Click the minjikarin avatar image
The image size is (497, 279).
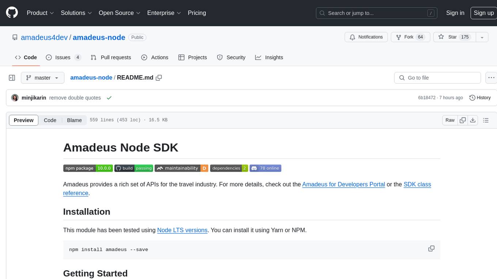15,98
